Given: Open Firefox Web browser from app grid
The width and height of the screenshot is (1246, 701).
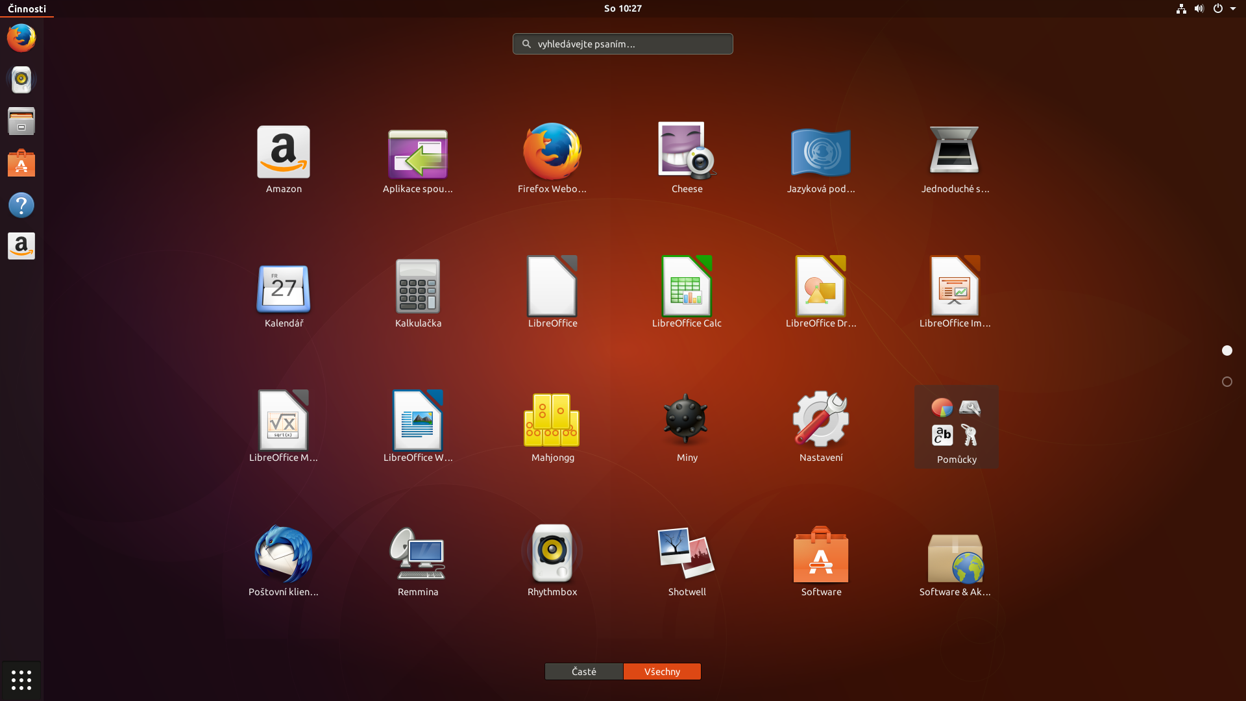Looking at the screenshot, I should pos(552,159).
